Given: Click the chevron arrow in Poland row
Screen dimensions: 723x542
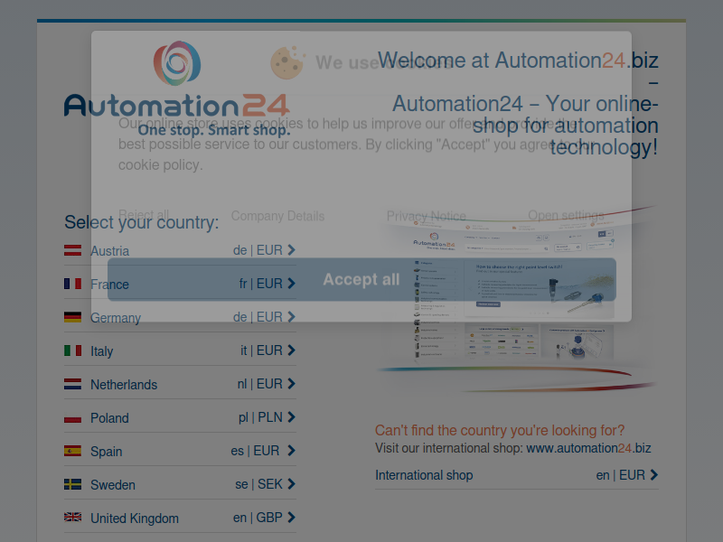Looking at the screenshot, I should [x=291, y=417].
